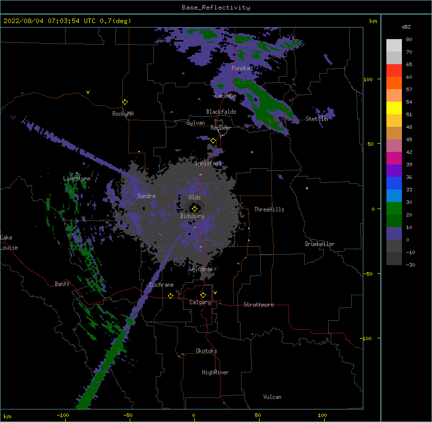Click the Drumheller city label
The height and width of the screenshot is (422, 432).
(x=320, y=244)
